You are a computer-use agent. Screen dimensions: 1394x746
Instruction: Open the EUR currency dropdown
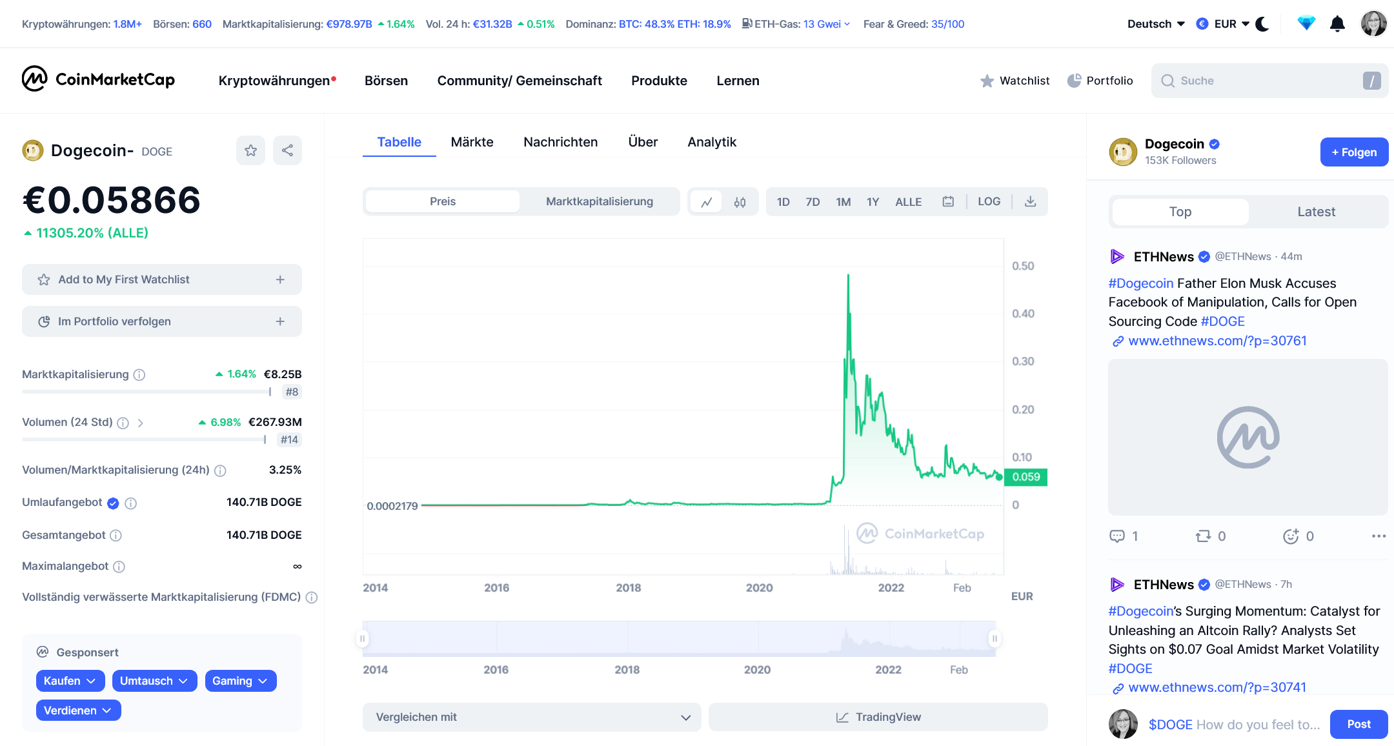click(1223, 24)
